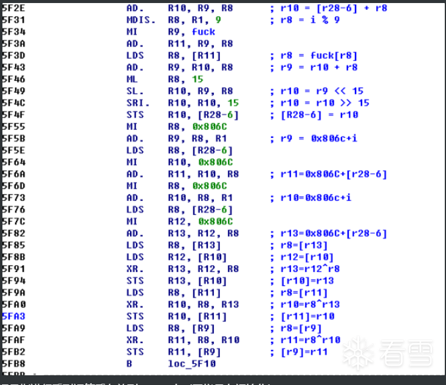Click address 5F5E

click(x=13, y=151)
